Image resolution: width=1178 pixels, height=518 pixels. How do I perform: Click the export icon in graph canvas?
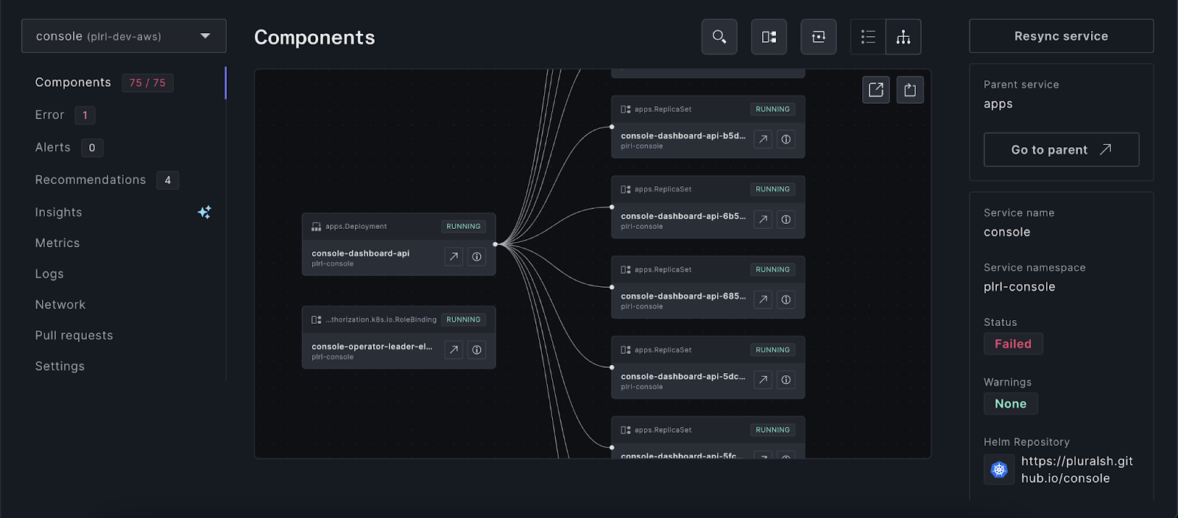click(x=910, y=90)
